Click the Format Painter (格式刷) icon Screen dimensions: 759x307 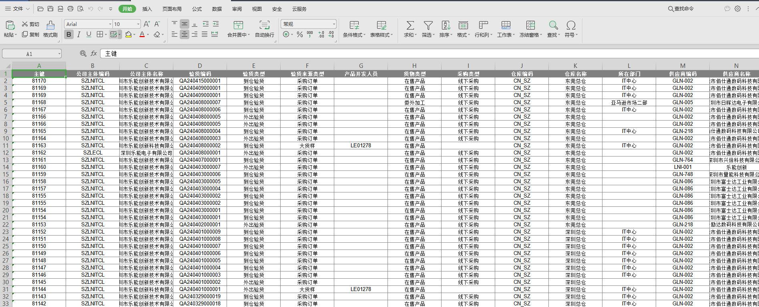click(x=50, y=26)
